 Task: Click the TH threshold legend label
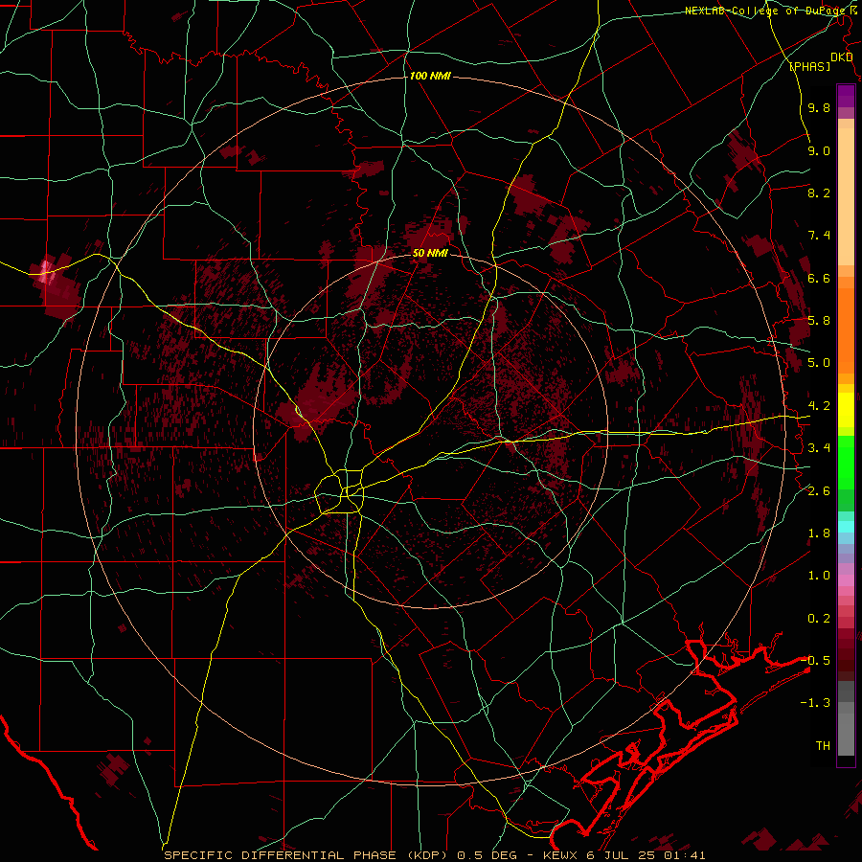tap(823, 746)
